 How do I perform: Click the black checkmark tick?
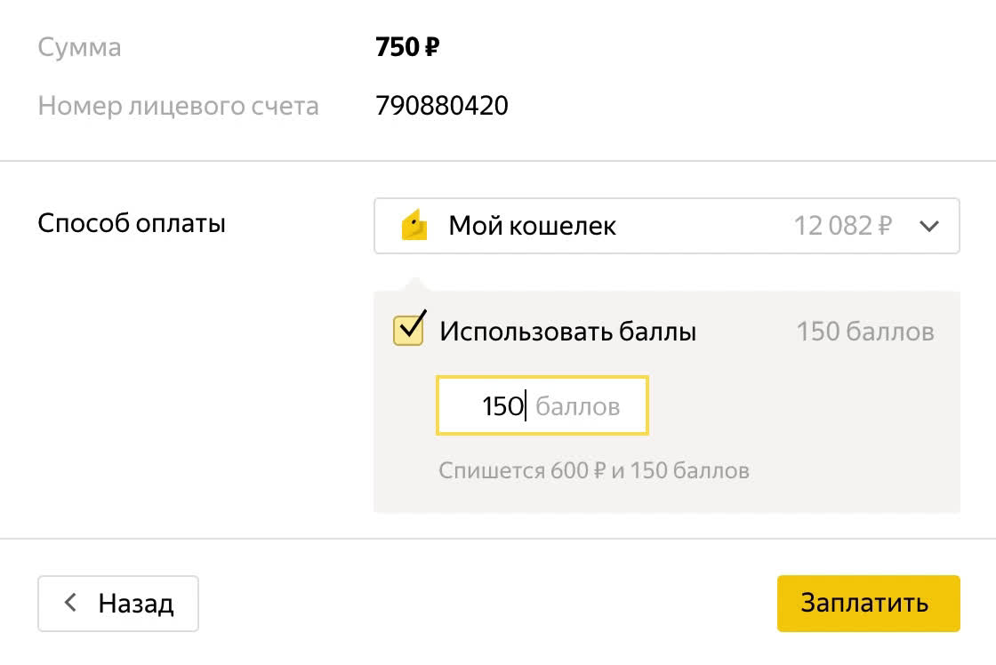(x=413, y=325)
